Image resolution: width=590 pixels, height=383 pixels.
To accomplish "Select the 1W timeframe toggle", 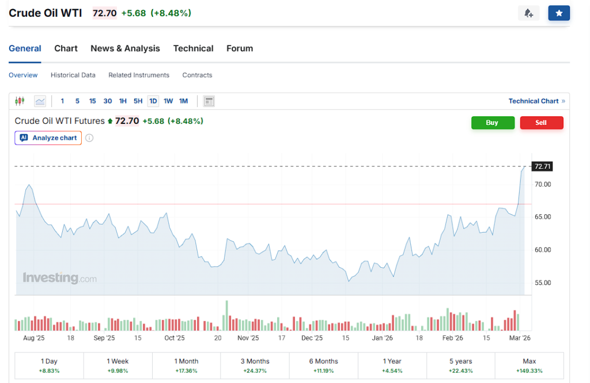I will 168,101.
